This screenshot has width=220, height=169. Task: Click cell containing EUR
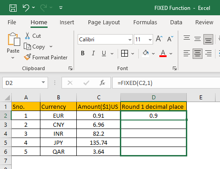(58, 116)
